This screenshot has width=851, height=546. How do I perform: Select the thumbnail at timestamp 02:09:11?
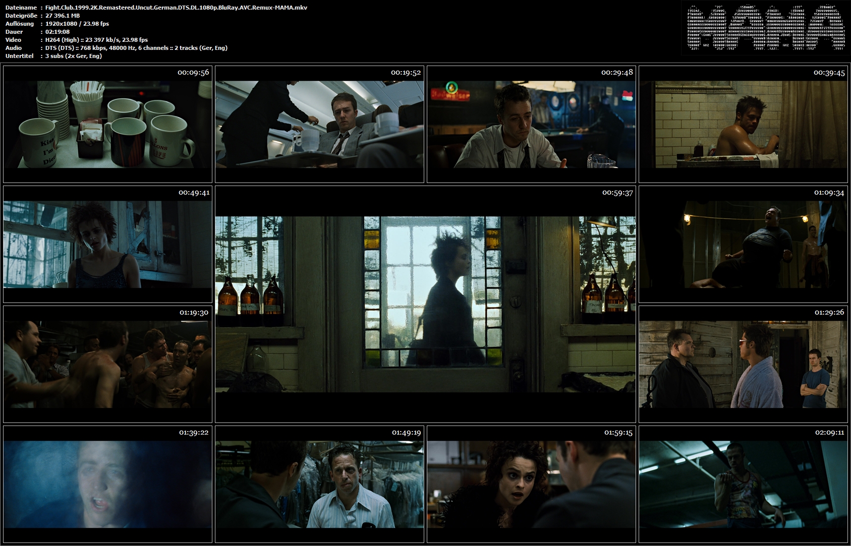[743, 484]
